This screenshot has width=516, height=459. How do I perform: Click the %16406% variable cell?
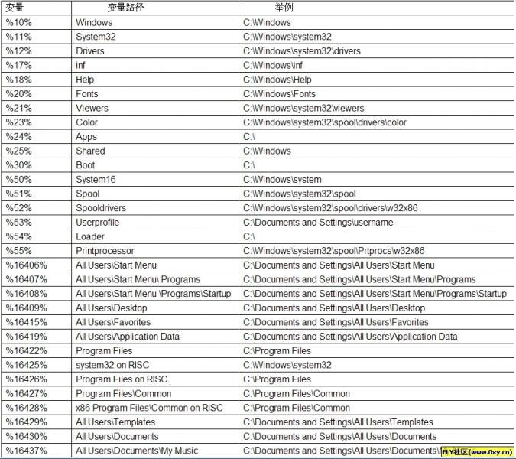tap(36, 265)
